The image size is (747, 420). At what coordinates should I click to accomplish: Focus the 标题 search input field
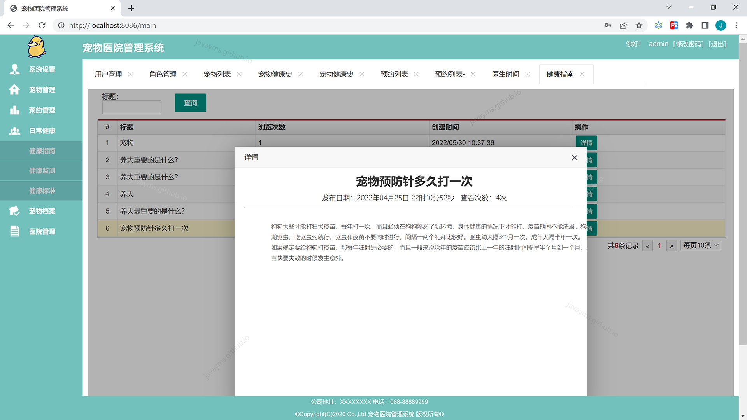132,107
